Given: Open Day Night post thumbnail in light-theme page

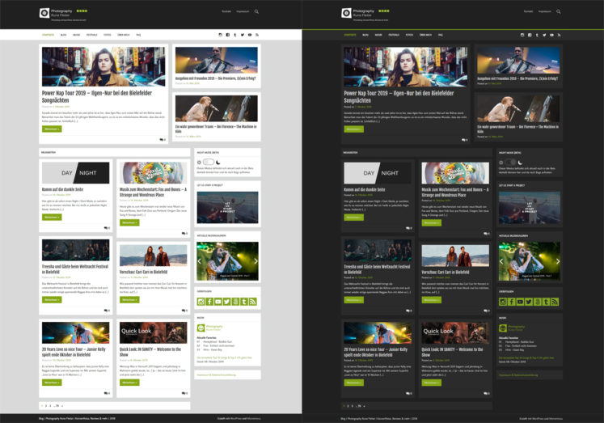Looking at the screenshot, I should click(x=76, y=173).
